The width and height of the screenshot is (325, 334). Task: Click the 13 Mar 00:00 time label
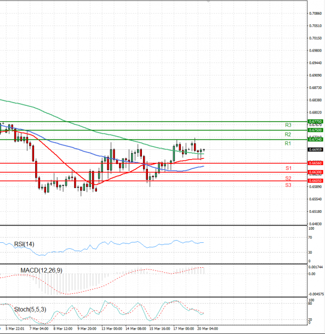point(112,329)
